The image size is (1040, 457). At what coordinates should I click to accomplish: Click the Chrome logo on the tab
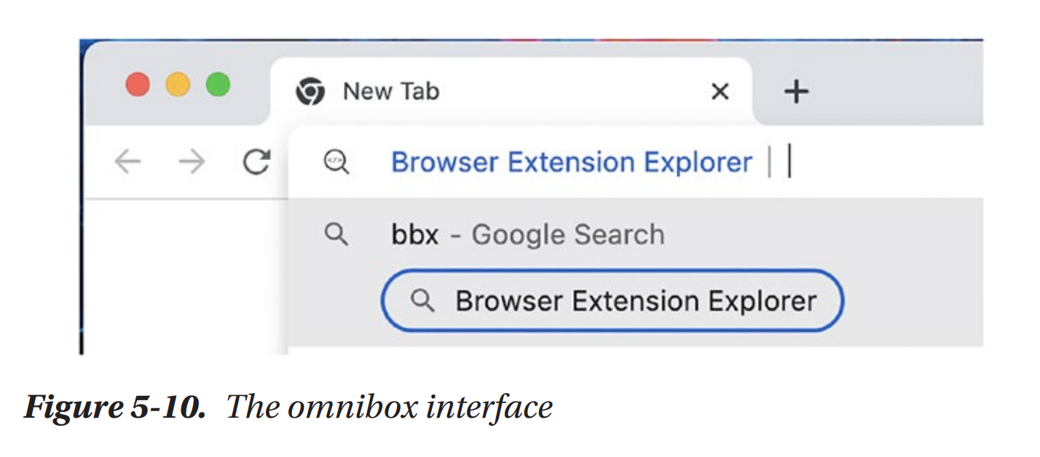click(310, 92)
